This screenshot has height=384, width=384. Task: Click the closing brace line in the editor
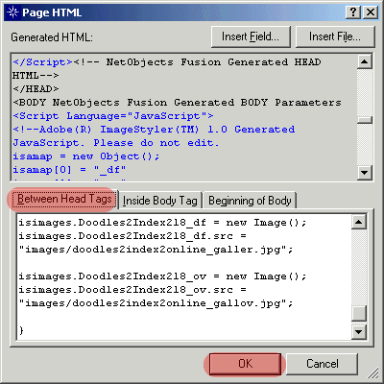coord(21,330)
